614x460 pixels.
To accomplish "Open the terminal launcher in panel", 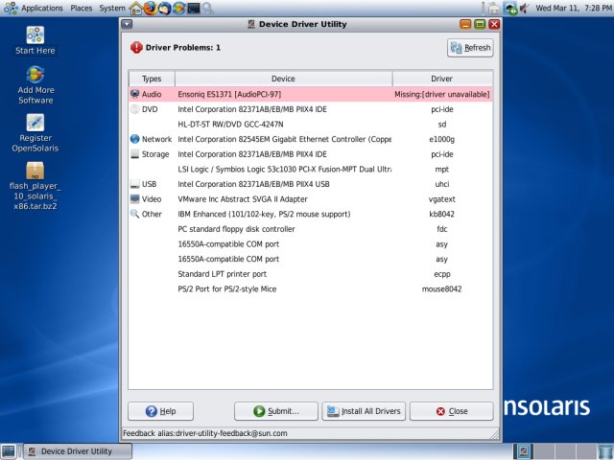I will tap(195, 8).
